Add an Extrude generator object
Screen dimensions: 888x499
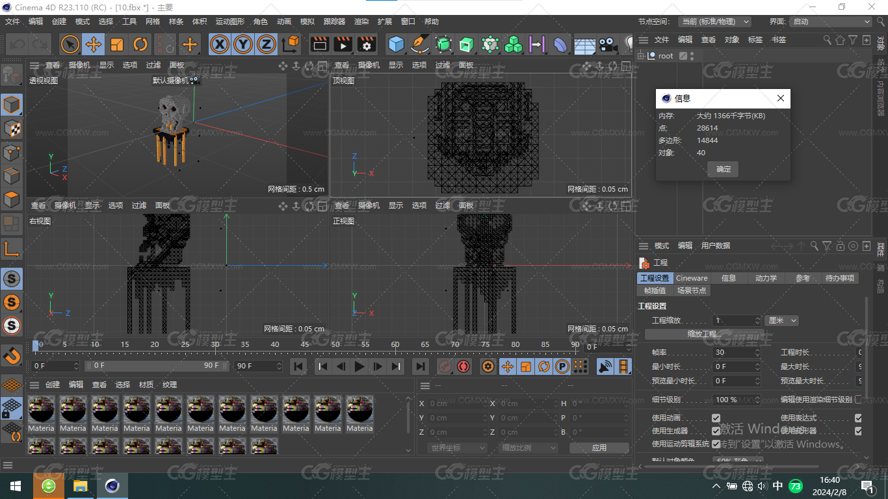pos(467,44)
